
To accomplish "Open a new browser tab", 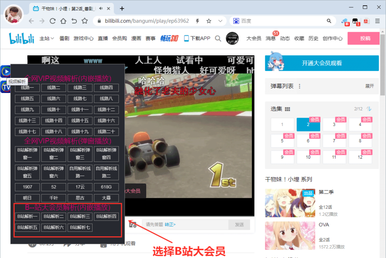I will pos(122,9).
